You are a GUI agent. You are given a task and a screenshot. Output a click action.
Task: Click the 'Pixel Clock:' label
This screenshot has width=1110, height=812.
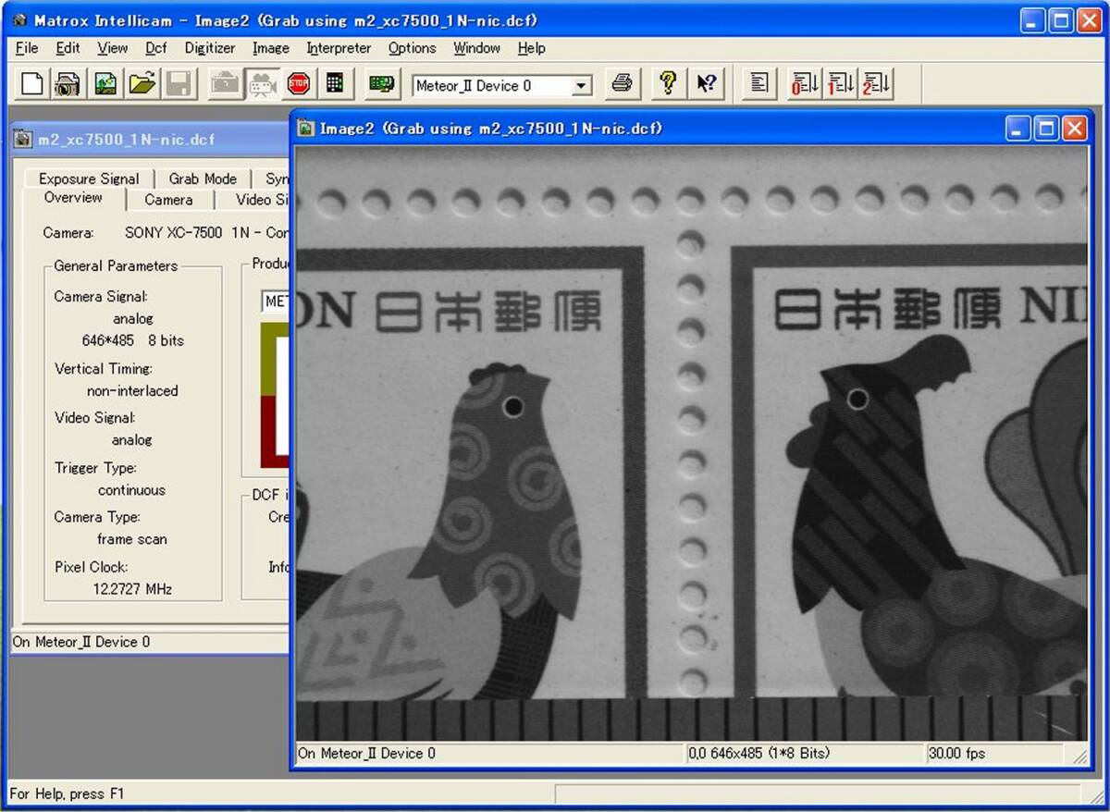pos(91,567)
